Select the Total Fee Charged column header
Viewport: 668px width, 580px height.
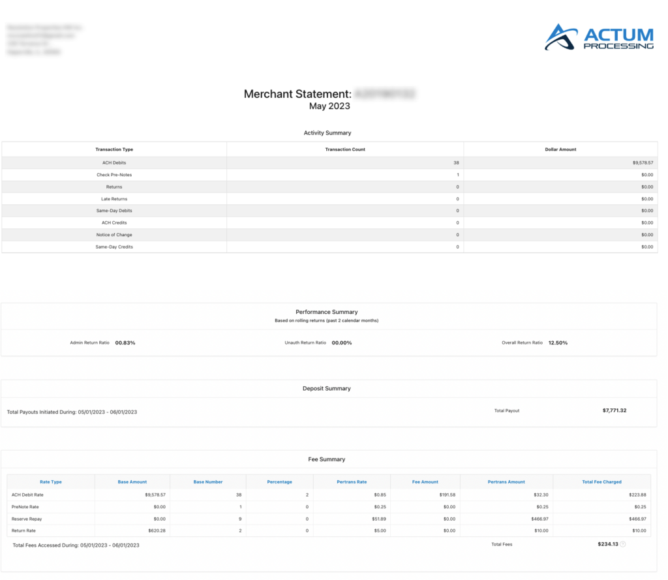coord(601,481)
